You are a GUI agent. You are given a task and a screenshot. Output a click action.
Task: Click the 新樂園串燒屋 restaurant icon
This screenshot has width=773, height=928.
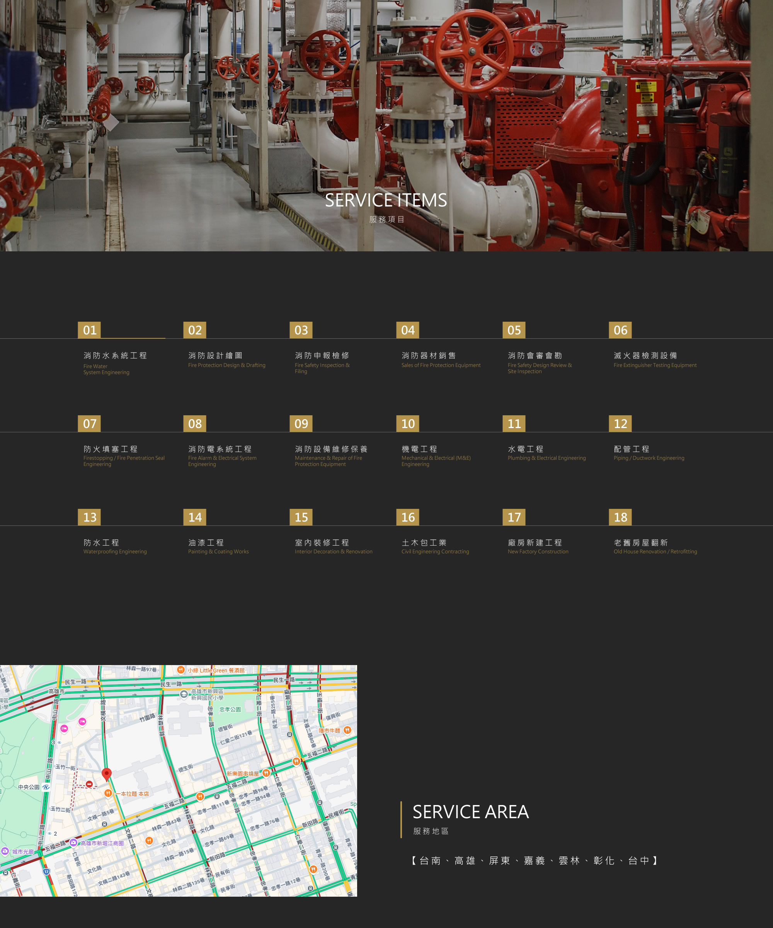[x=266, y=773]
